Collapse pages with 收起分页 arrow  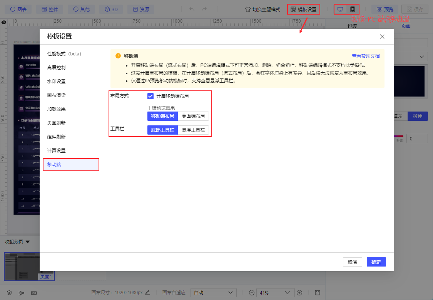tap(28, 242)
